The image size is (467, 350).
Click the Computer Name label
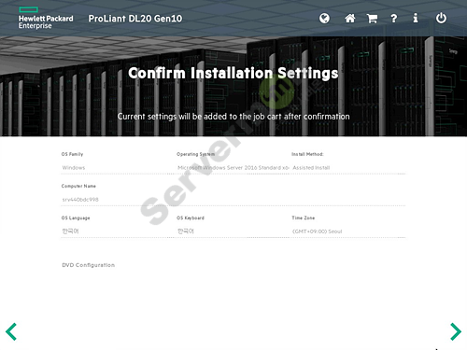pos(78,186)
